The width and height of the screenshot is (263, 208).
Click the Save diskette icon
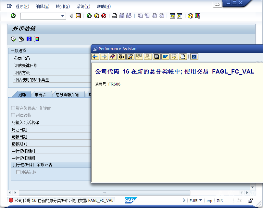pyautogui.click(x=78, y=16)
